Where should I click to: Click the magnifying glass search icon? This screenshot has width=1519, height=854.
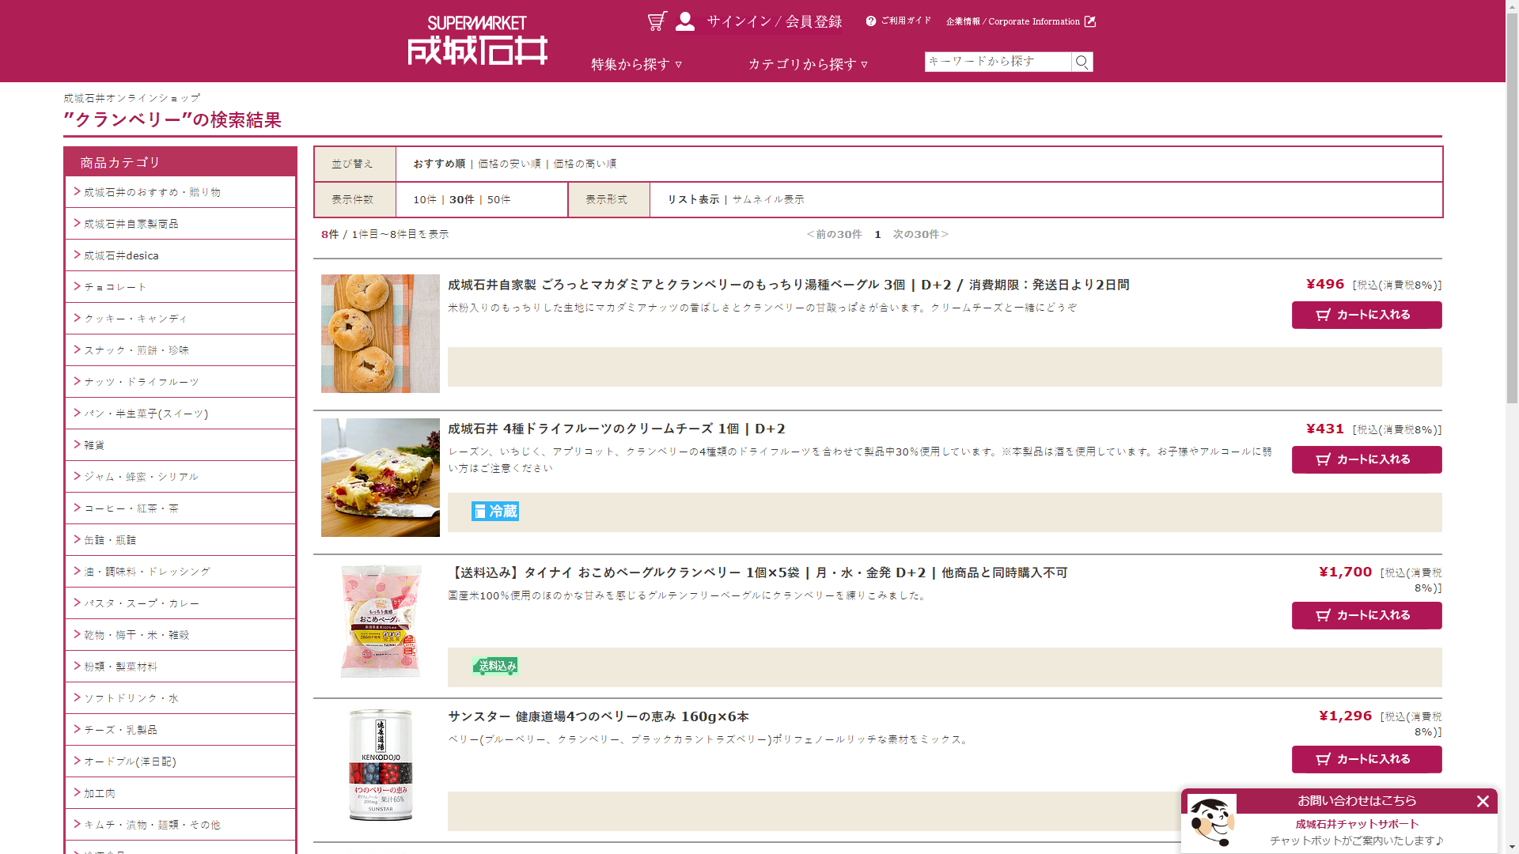1081,62
